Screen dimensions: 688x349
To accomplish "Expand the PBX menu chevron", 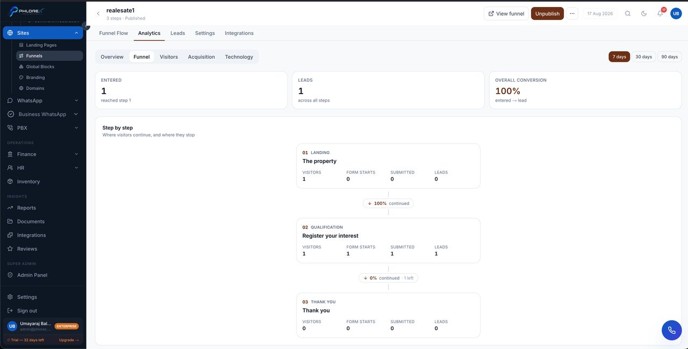I will 76,128.
